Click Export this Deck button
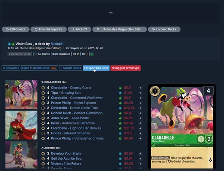 point(96,68)
